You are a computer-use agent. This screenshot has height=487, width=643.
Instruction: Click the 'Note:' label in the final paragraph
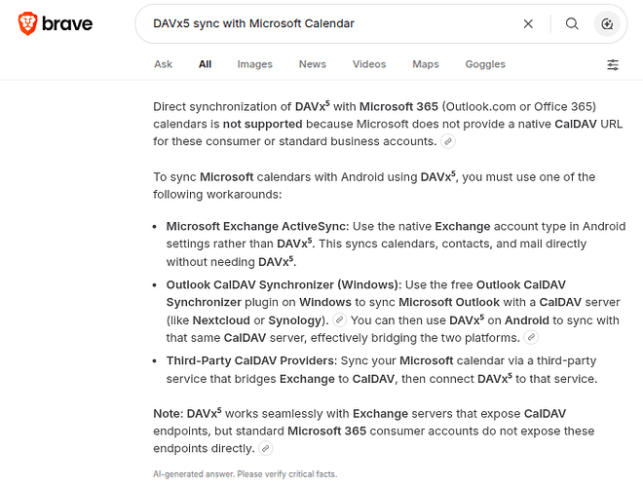pyautogui.click(x=169, y=414)
